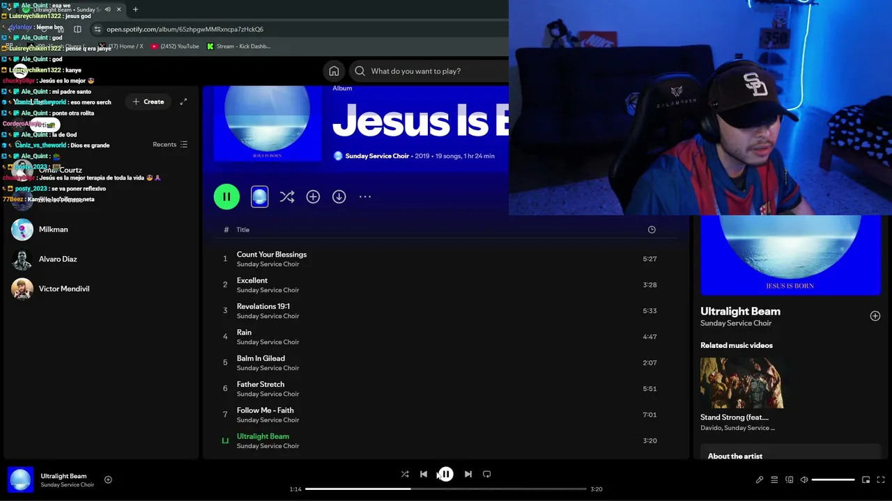
Task: Open the Sunday Service Choir link in the player bar
Action: (67, 485)
